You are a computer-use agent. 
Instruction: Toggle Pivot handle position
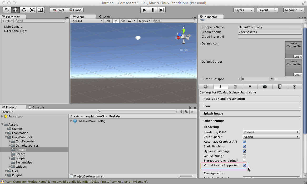(58, 10)
